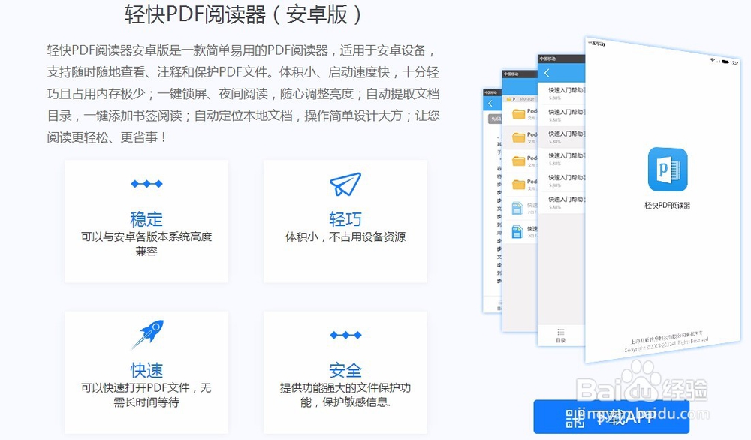Click the crown icon beside storage breadcrumb
751x440 pixels.
click(x=508, y=99)
